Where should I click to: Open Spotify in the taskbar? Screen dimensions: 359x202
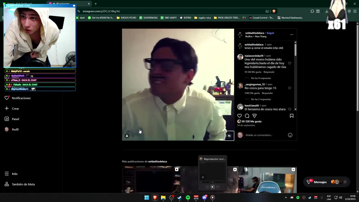coord(188,198)
